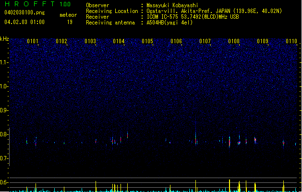Click the 0108 time marker
The image size is (302, 192).
234,41
